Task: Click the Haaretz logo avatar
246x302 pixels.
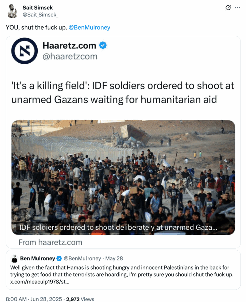Action: pos(24,51)
